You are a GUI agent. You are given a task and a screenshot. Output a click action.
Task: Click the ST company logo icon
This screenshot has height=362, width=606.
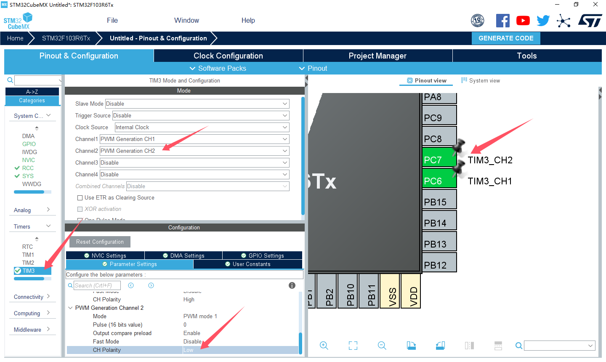pyautogui.click(x=590, y=21)
